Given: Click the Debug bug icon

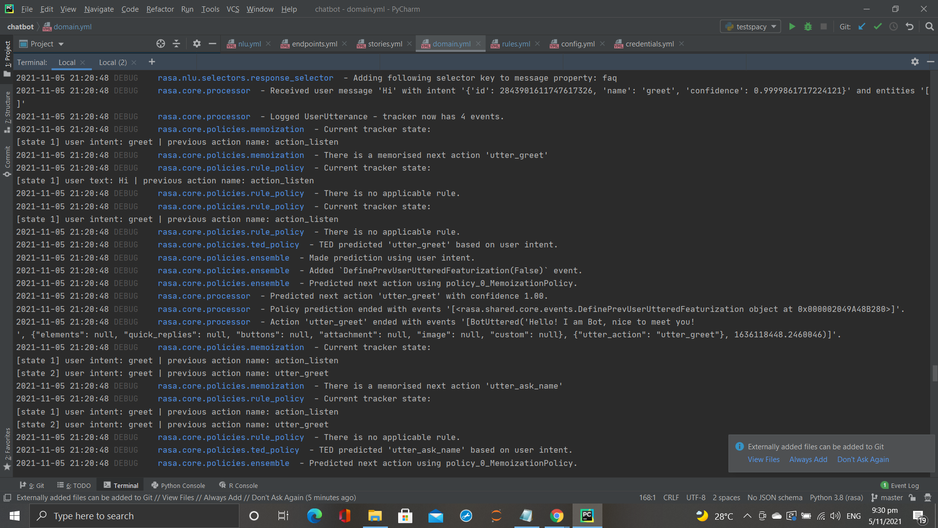Looking at the screenshot, I should coord(808,26).
